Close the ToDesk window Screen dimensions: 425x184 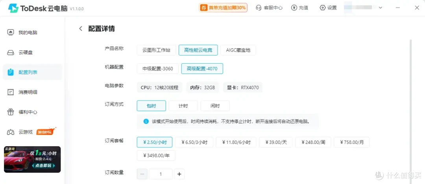pos(417,7)
